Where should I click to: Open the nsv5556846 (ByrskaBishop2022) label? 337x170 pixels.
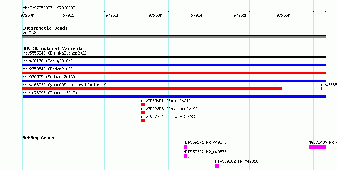(56, 53)
